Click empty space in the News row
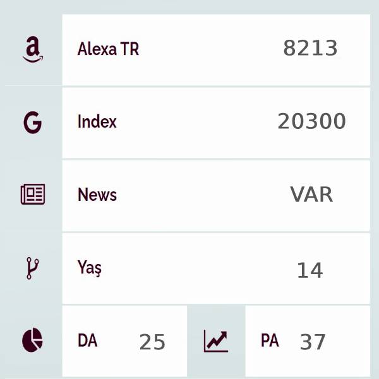Image resolution: width=379 pixels, height=379 pixels. coord(203,196)
